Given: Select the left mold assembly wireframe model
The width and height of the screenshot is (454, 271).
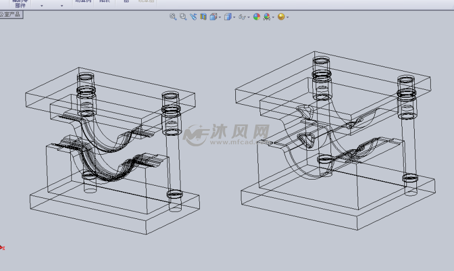Looking at the screenshot, I should tap(113, 151).
